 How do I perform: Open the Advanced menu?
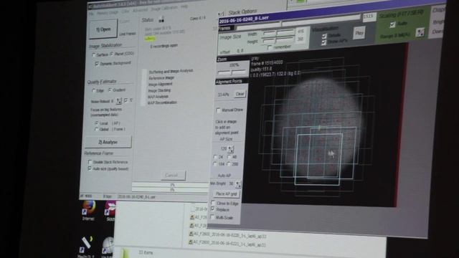(140, 10)
